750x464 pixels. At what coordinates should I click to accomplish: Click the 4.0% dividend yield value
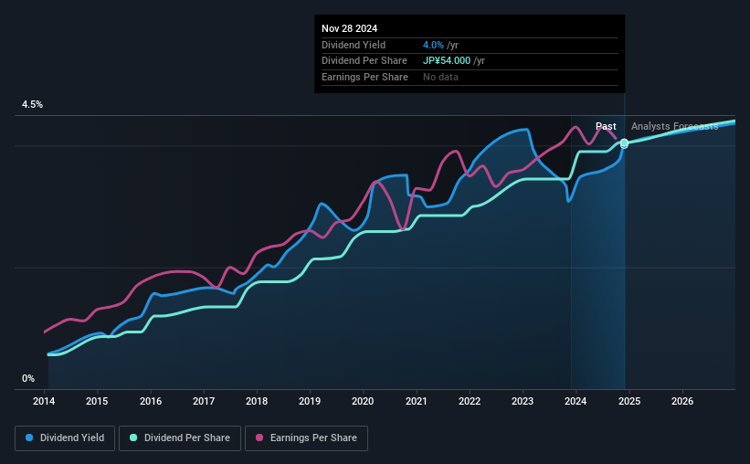coord(433,45)
